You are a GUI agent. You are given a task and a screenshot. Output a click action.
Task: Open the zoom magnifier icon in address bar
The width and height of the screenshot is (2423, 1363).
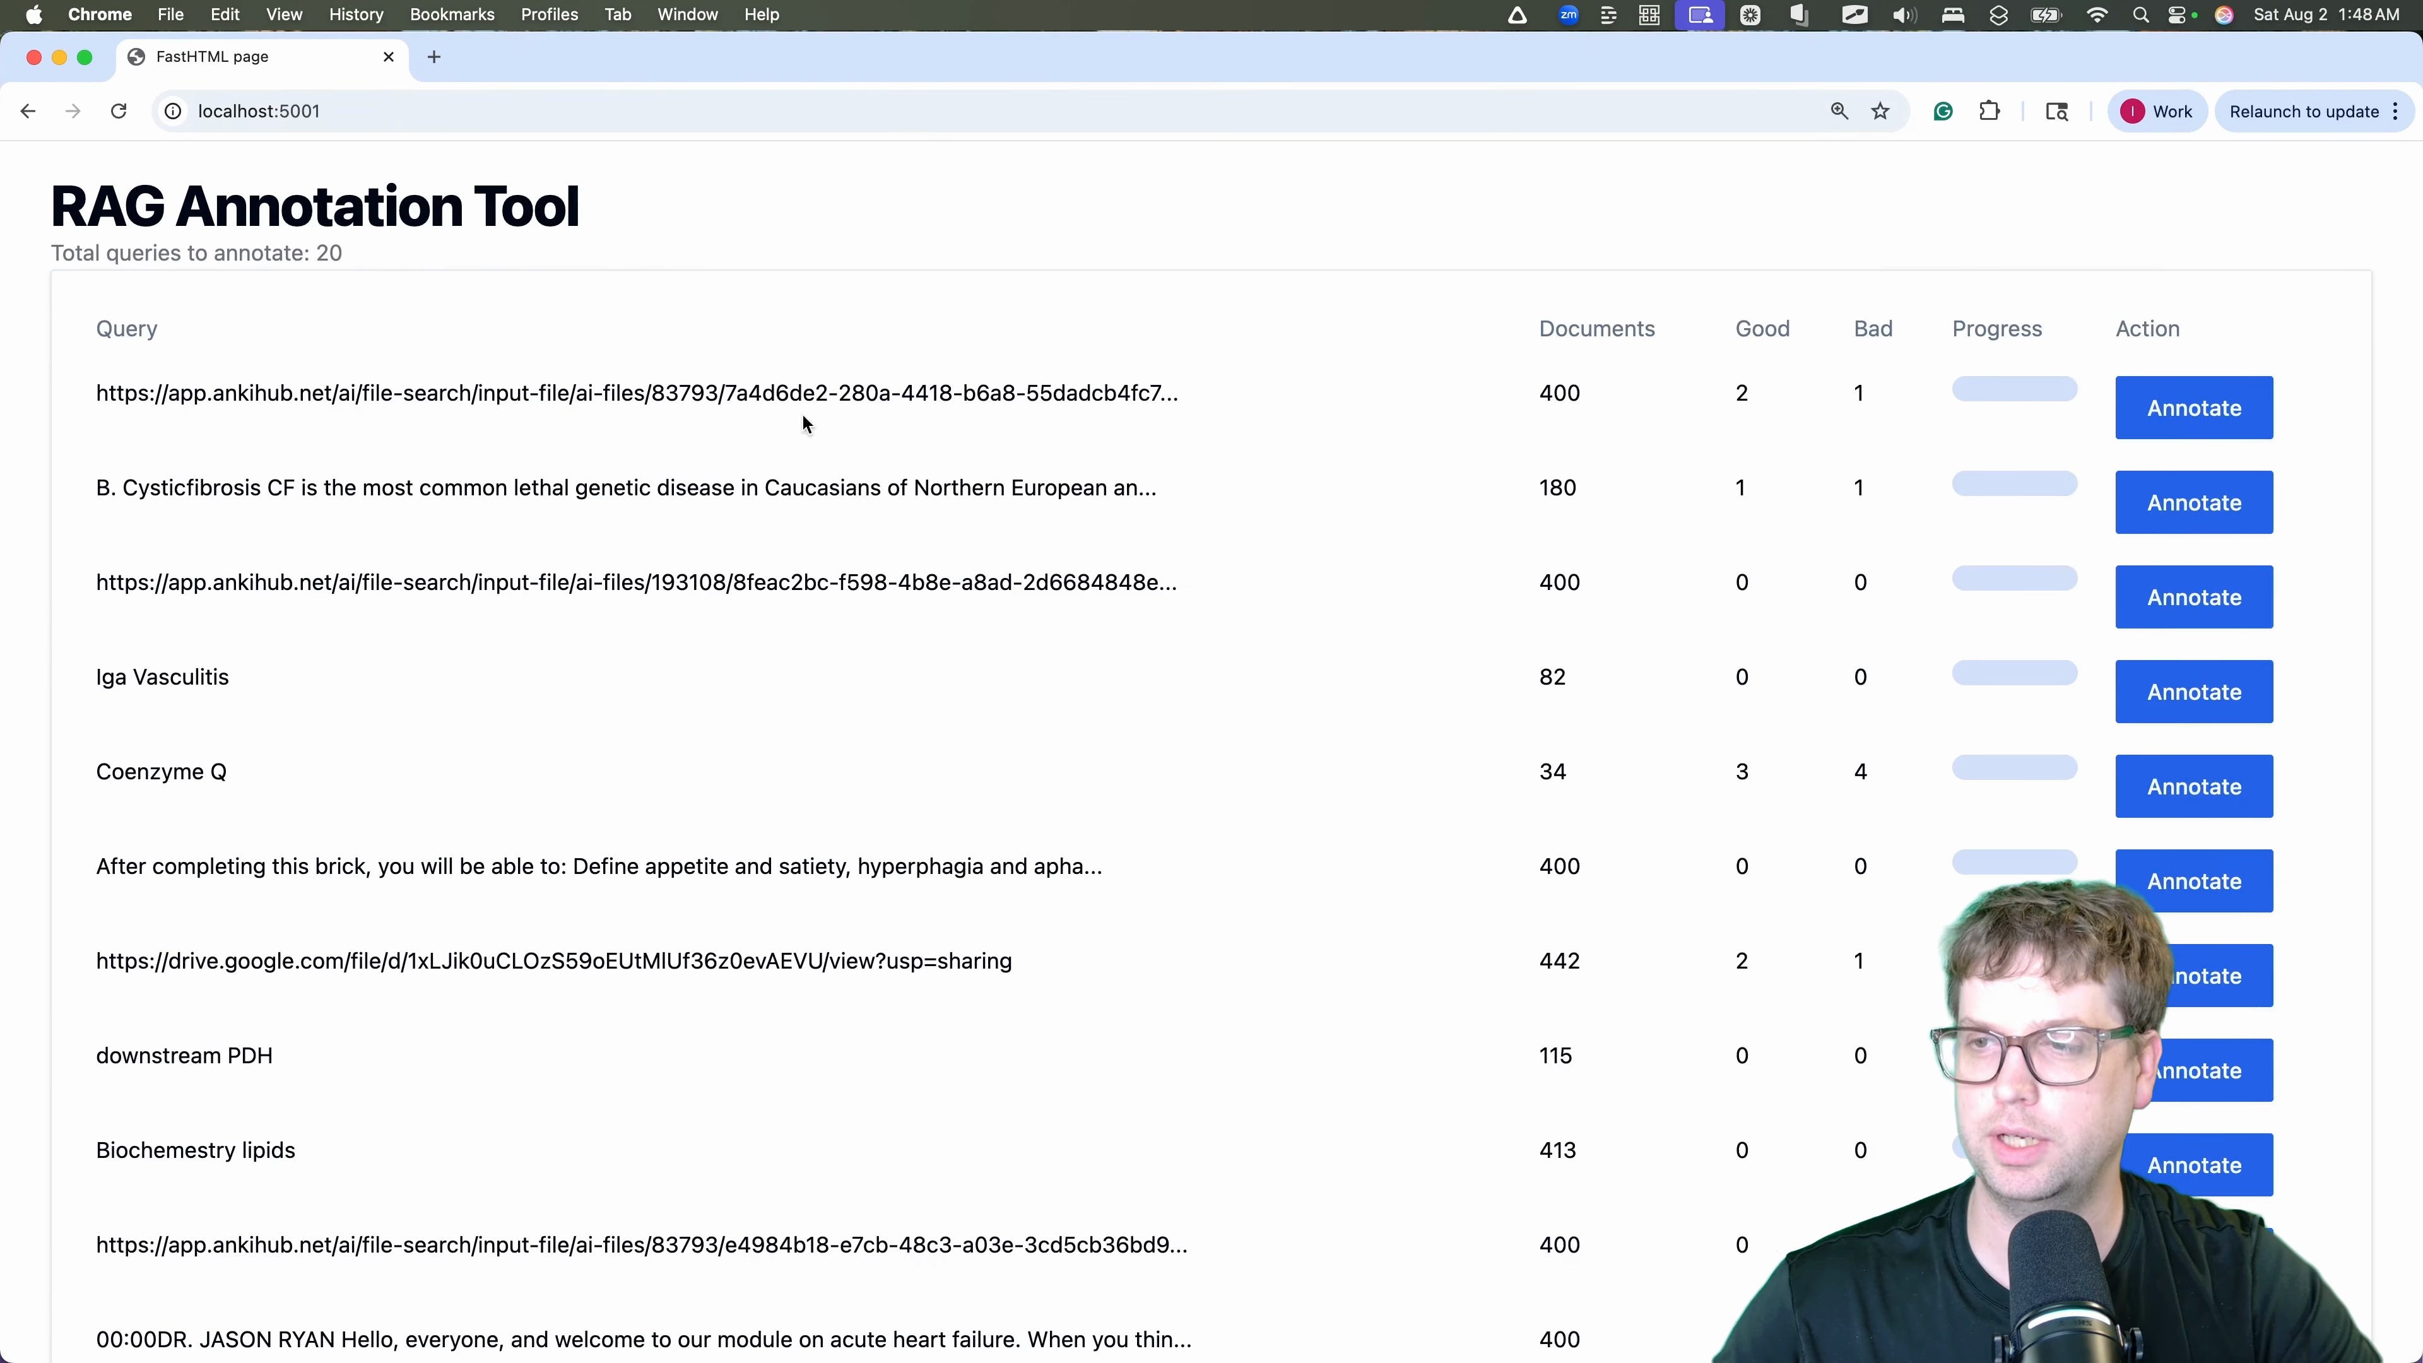pyautogui.click(x=1839, y=111)
